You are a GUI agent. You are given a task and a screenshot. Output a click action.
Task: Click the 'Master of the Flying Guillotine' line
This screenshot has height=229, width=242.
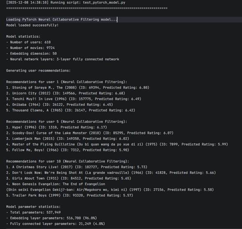coord(117,144)
